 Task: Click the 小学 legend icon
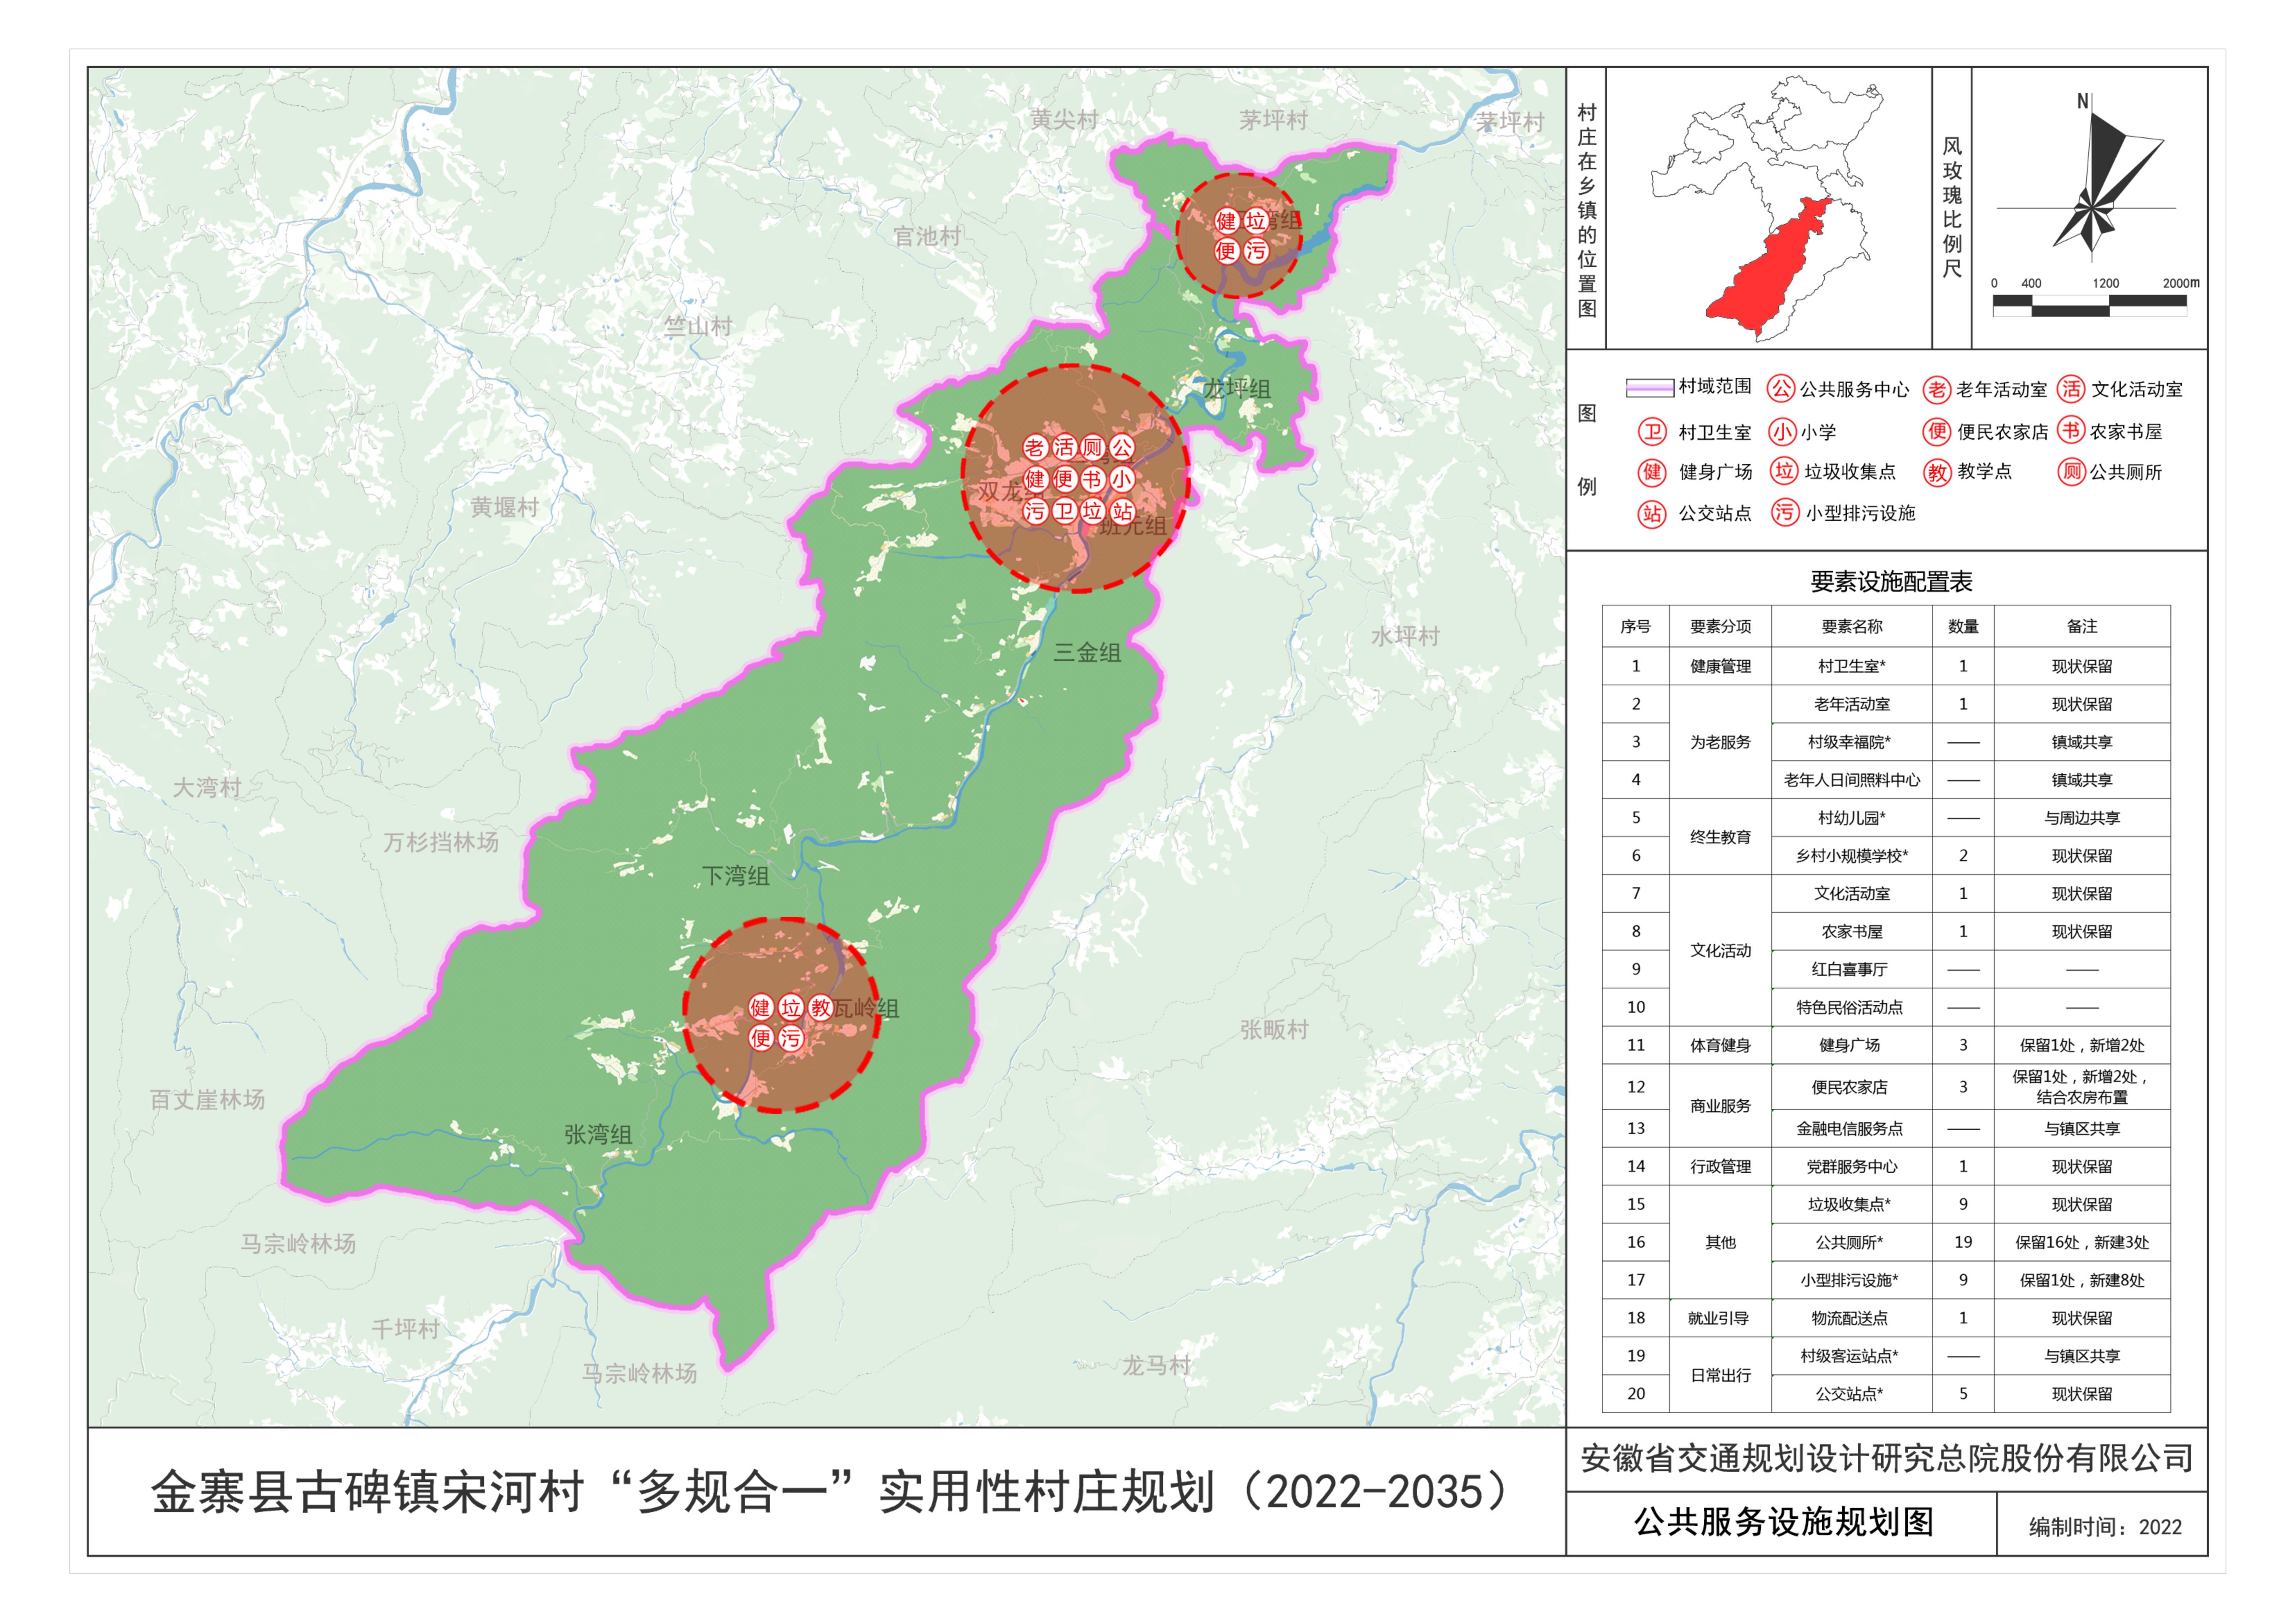coord(1782,432)
